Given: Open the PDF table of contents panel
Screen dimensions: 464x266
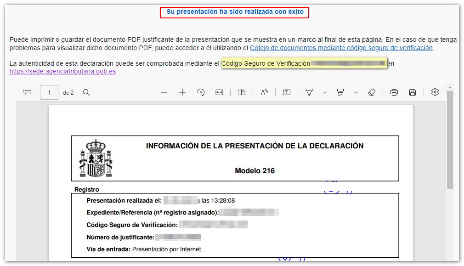Looking at the screenshot, I should point(28,92).
